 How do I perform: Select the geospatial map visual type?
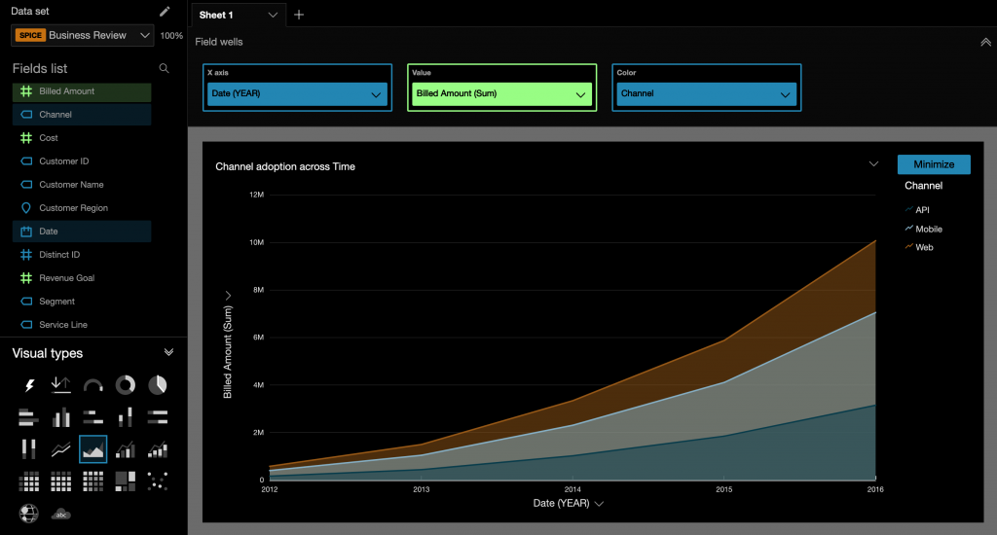click(29, 514)
